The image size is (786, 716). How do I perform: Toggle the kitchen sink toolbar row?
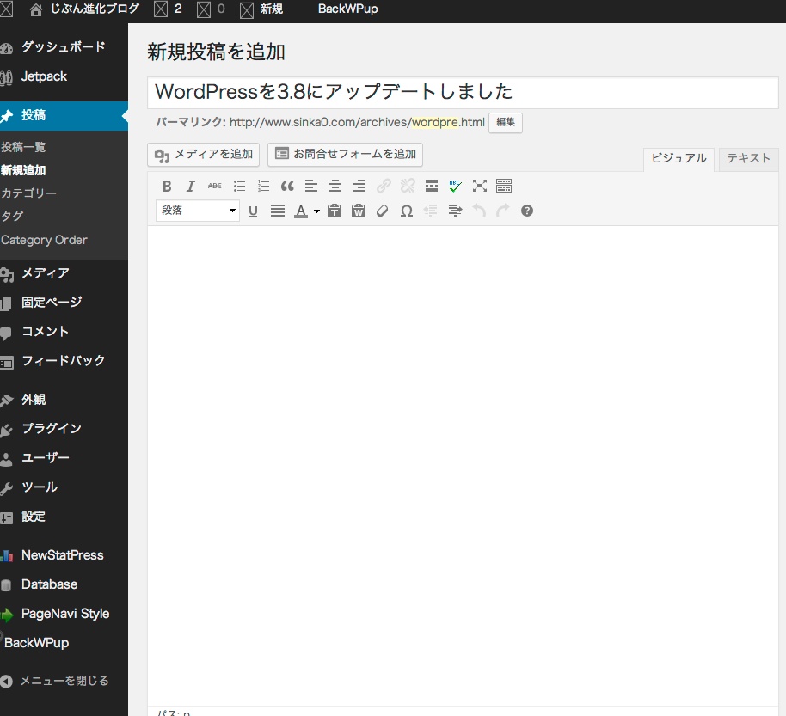(x=504, y=187)
